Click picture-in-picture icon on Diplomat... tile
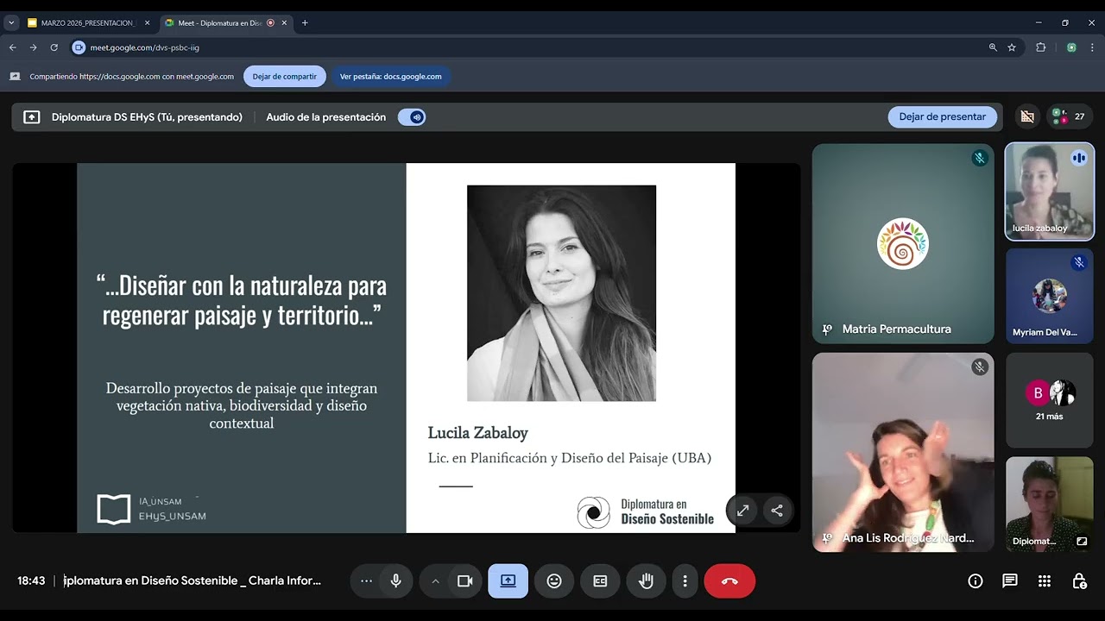This screenshot has height=621, width=1105. [1082, 542]
